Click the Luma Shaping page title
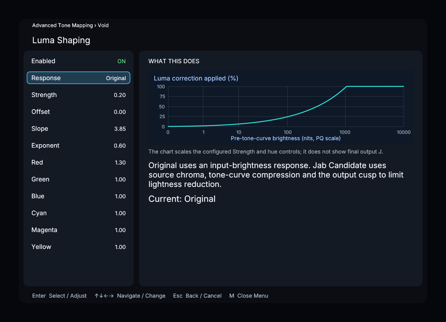 click(61, 40)
